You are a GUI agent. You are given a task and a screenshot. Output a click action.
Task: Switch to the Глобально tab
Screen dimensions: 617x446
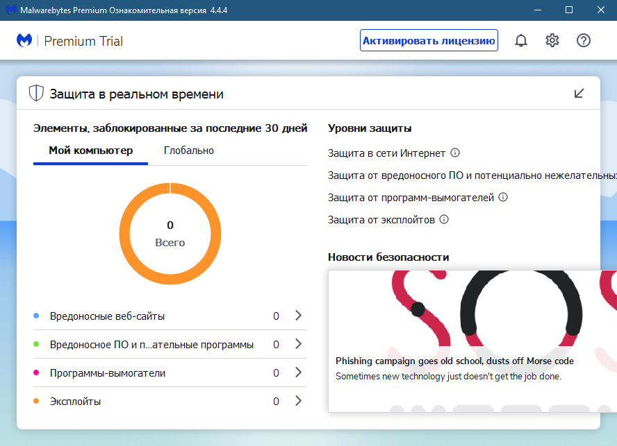[x=189, y=151]
